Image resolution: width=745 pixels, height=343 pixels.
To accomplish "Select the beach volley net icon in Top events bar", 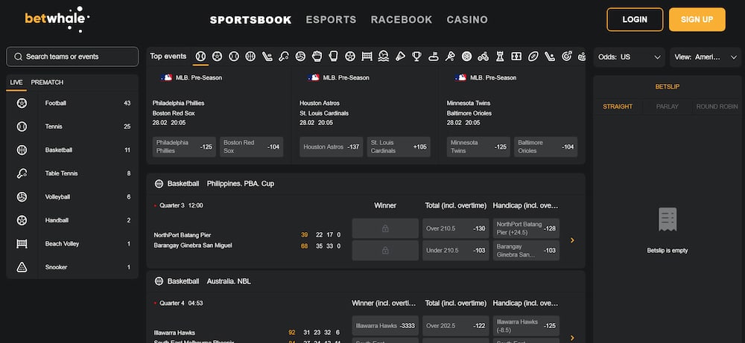I will [367, 57].
